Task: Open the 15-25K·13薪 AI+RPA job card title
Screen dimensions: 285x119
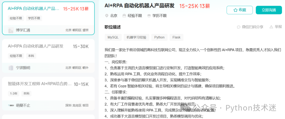Action: click(x=34, y=8)
